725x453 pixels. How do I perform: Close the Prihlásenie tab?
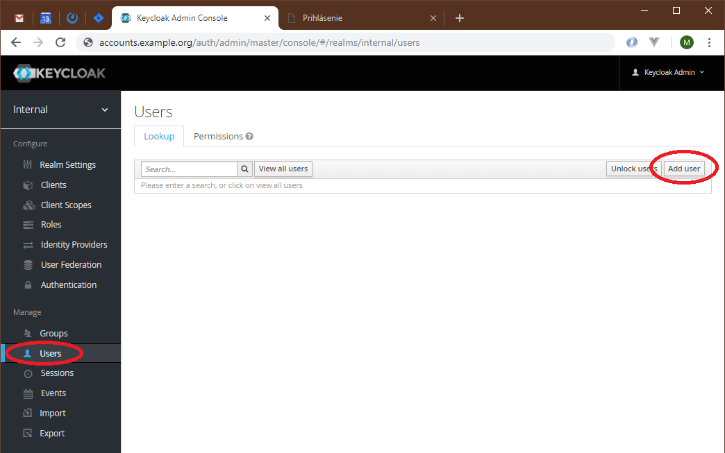pyautogui.click(x=433, y=18)
